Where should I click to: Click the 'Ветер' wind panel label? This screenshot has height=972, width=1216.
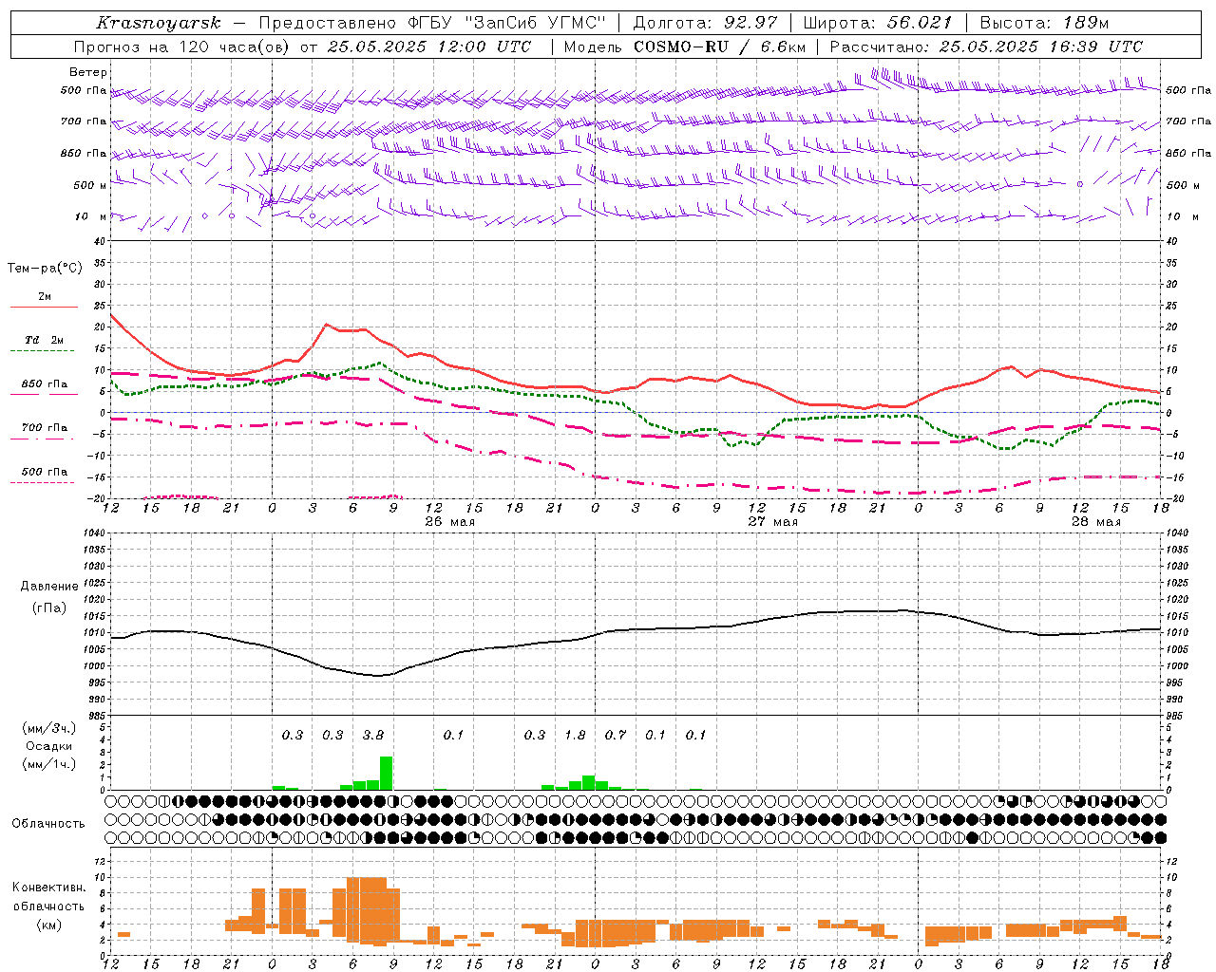pyautogui.click(x=88, y=72)
